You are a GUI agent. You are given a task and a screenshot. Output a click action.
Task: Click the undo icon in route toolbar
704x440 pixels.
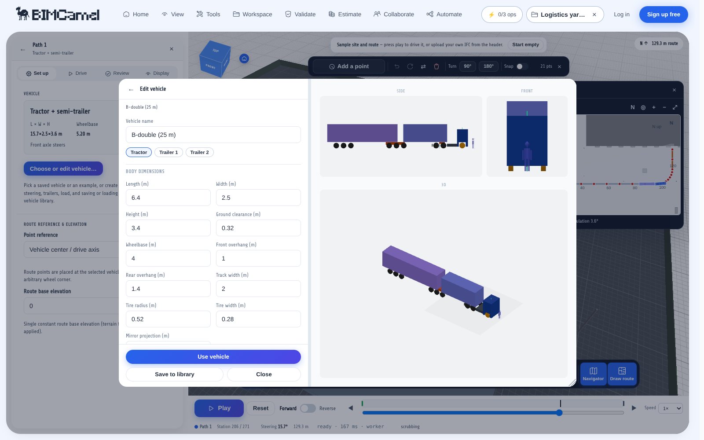point(397,66)
